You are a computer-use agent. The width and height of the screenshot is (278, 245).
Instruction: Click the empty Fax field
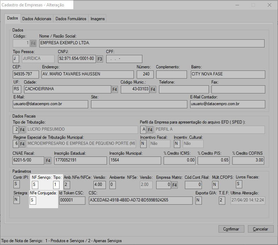pyautogui.click(x=238, y=89)
